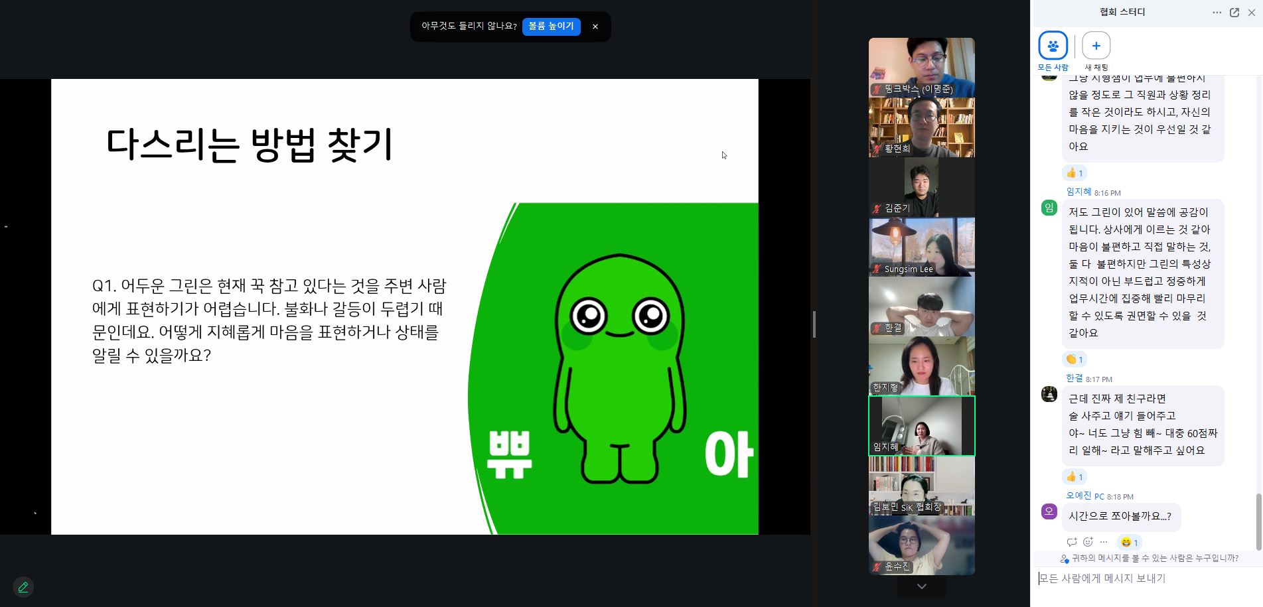
Task: Pop out the chat panel window
Action: [1234, 13]
